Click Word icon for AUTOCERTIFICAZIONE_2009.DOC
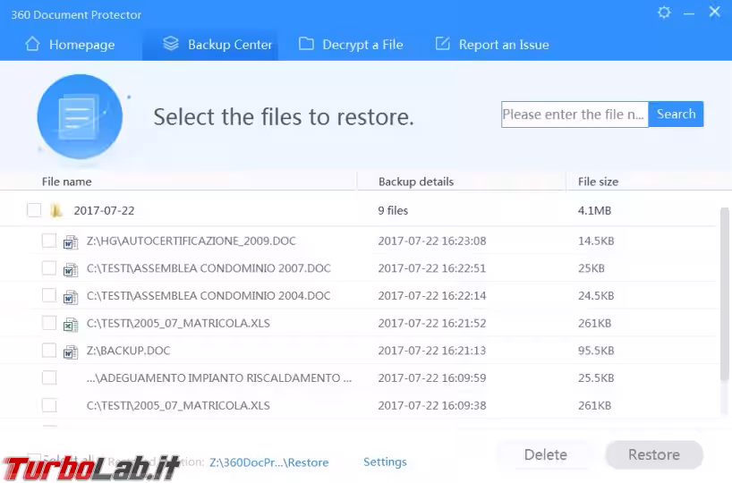Screen dimensions: 732x483 tap(71, 241)
